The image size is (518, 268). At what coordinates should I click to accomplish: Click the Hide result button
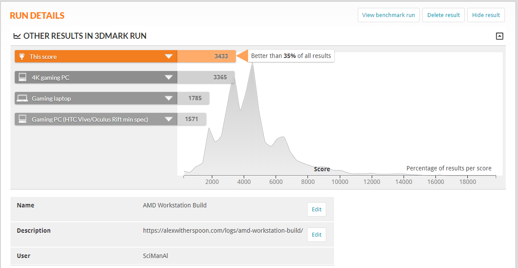click(x=486, y=15)
